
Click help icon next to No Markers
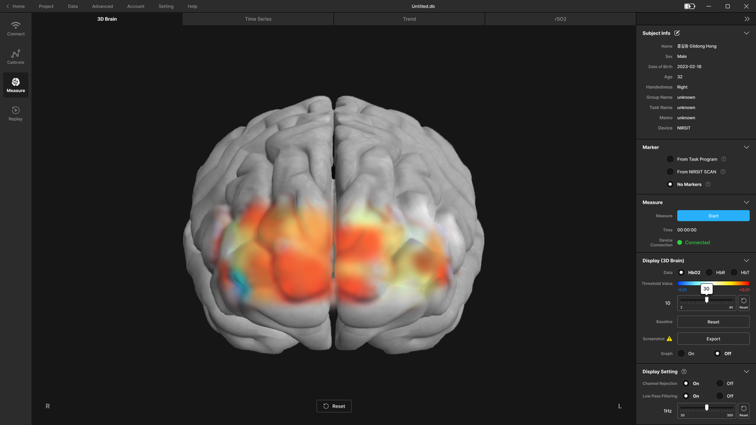(x=708, y=184)
